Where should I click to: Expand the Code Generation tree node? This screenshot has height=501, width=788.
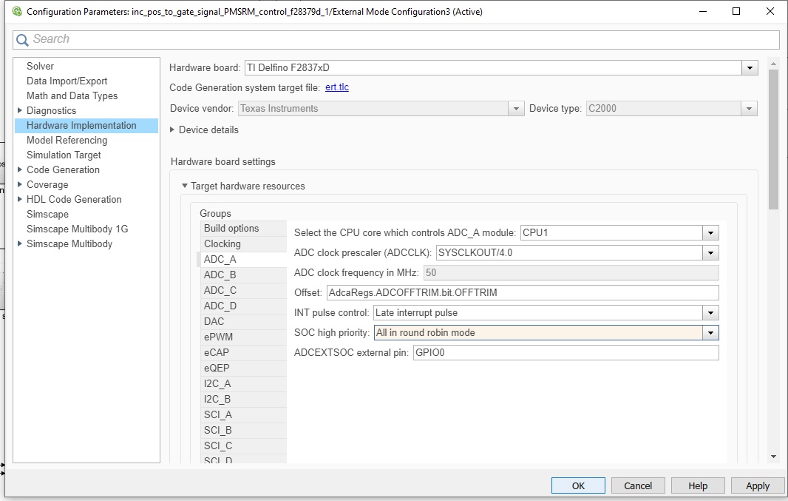(20, 170)
